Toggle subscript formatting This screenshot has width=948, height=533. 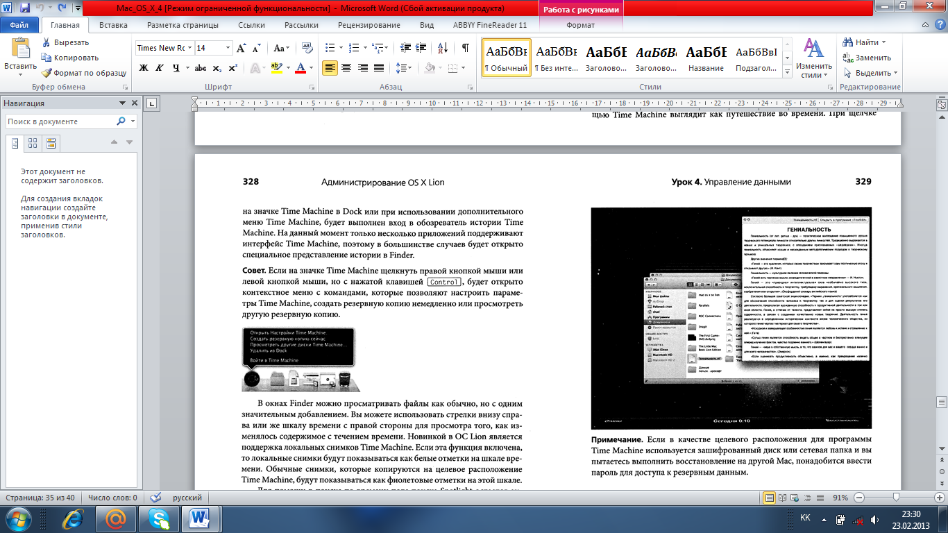tap(217, 68)
